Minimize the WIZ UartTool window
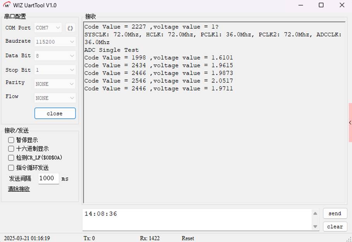352x242 pixels. coord(301,5)
